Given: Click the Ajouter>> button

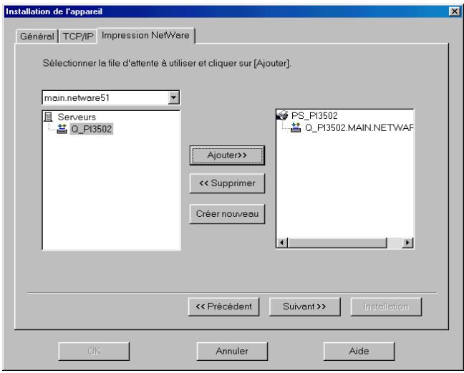Looking at the screenshot, I should click(227, 155).
